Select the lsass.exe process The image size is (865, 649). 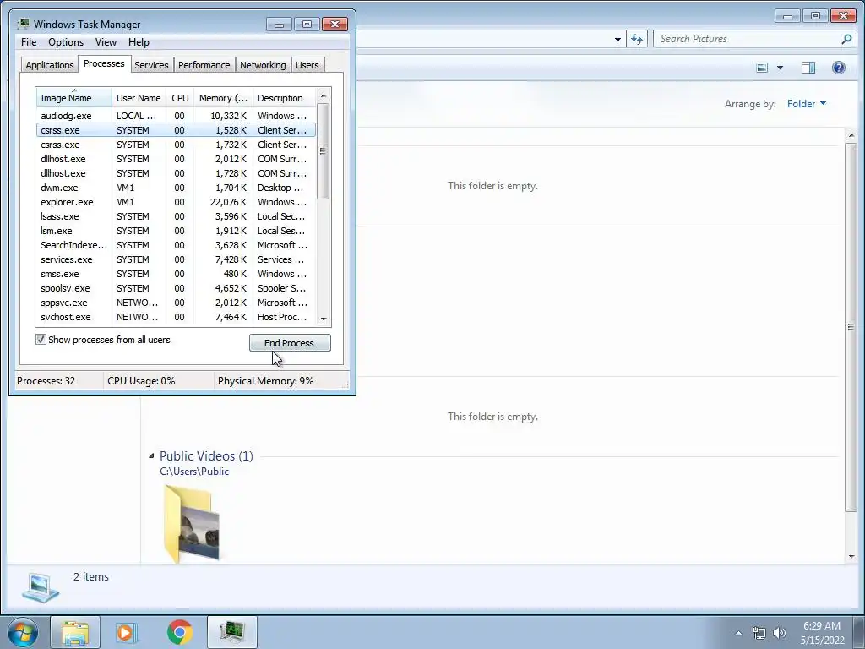coord(176,216)
